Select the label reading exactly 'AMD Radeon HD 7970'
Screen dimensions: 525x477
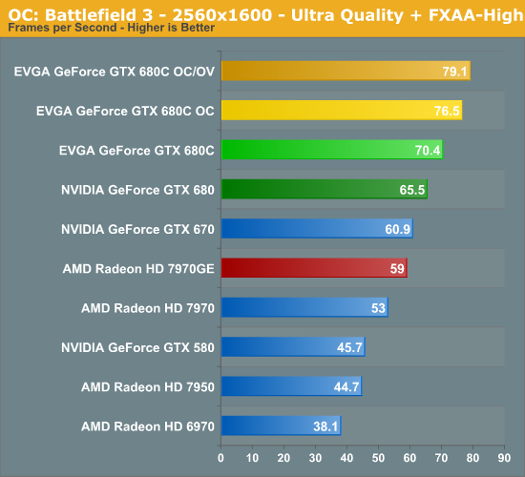coord(148,308)
